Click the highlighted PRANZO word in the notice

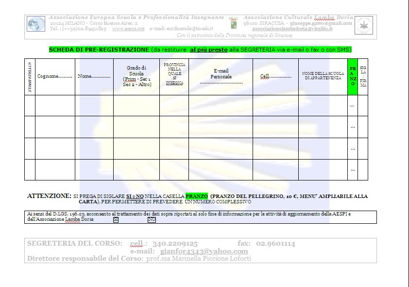[x=197, y=196]
